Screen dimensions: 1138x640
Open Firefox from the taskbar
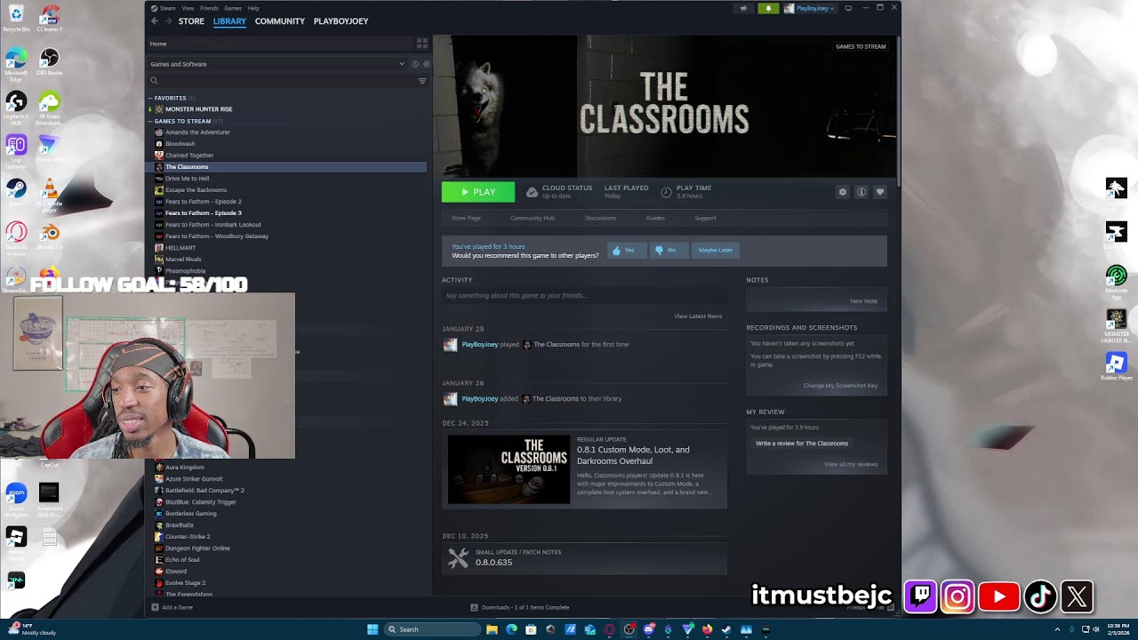click(x=707, y=629)
